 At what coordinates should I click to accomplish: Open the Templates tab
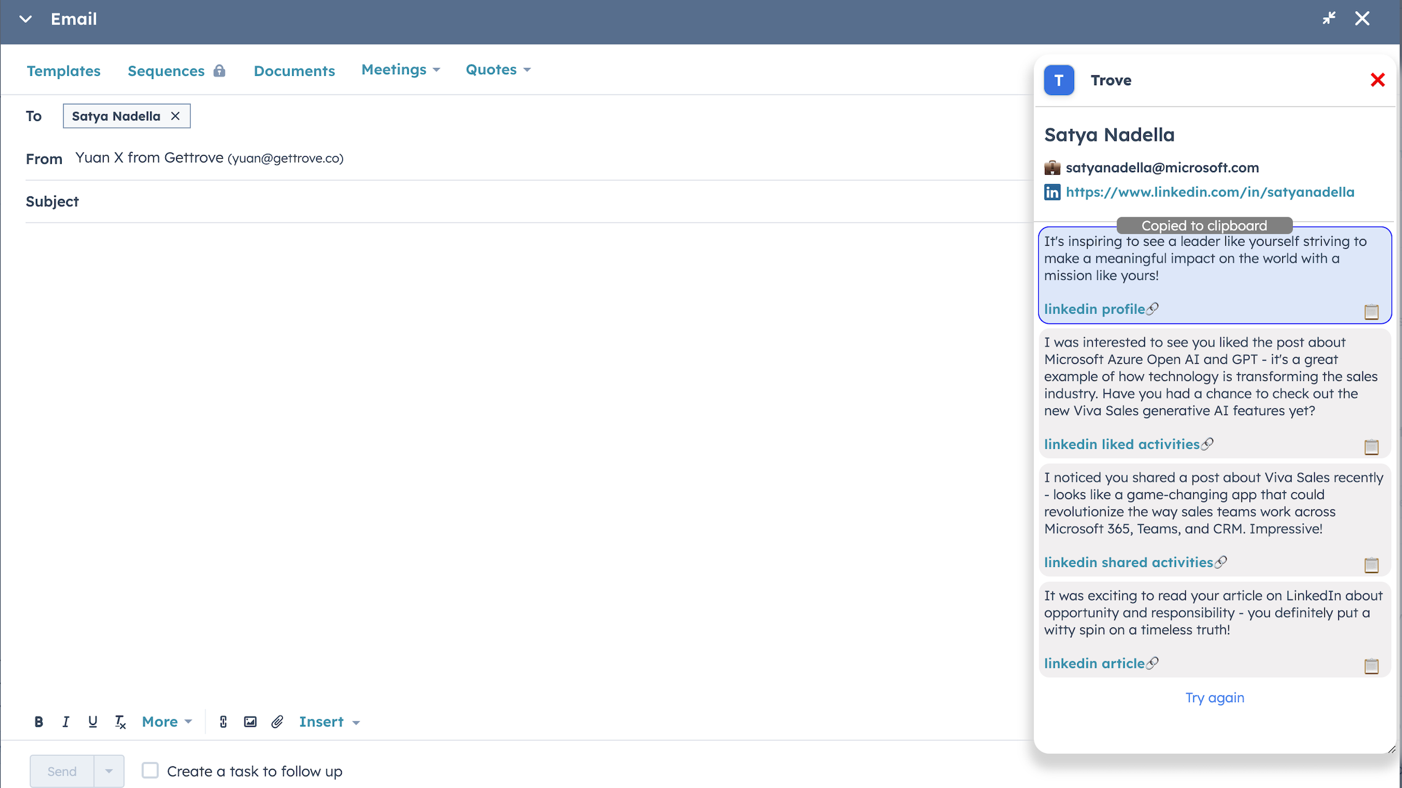64,71
